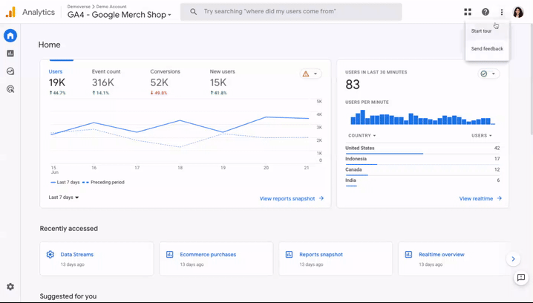Choose Send feedback from the menu
The height and width of the screenshot is (303, 533).
tap(487, 49)
